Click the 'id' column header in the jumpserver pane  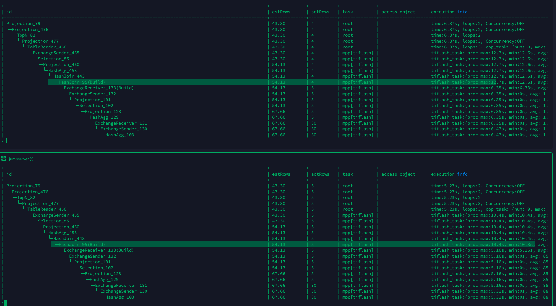9,174
